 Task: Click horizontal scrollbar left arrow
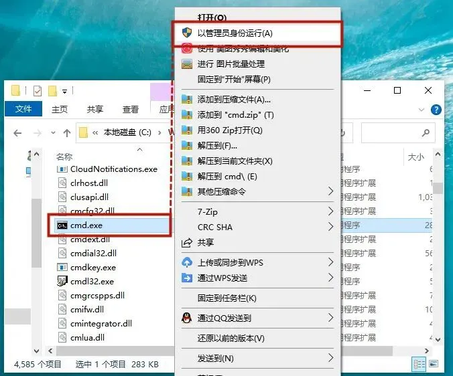(50, 351)
